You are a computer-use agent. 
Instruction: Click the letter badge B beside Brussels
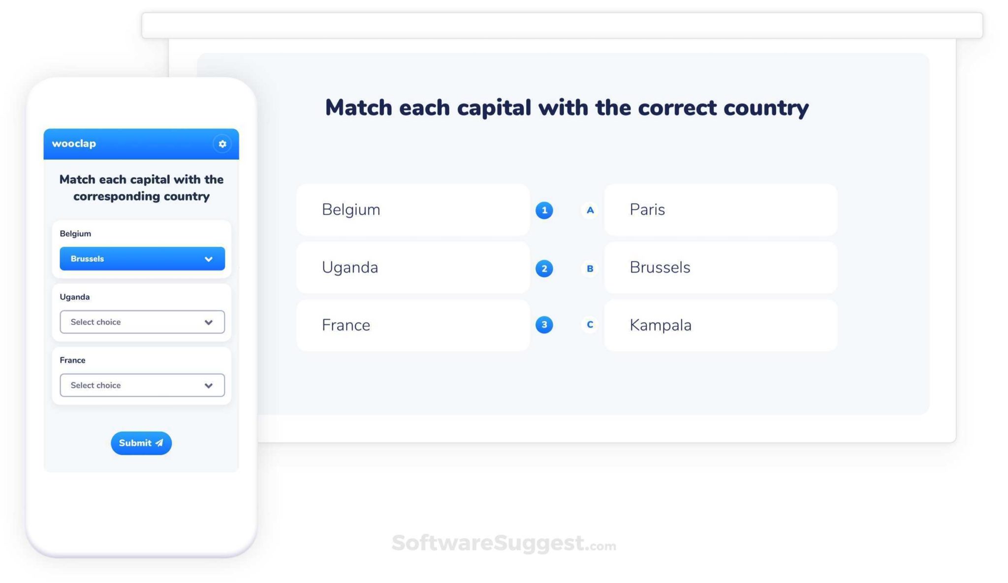pyautogui.click(x=589, y=268)
